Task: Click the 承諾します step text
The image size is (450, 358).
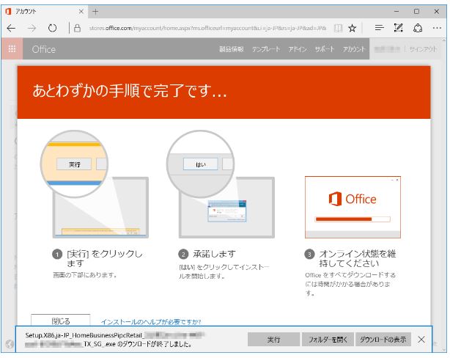Action: click(214, 254)
